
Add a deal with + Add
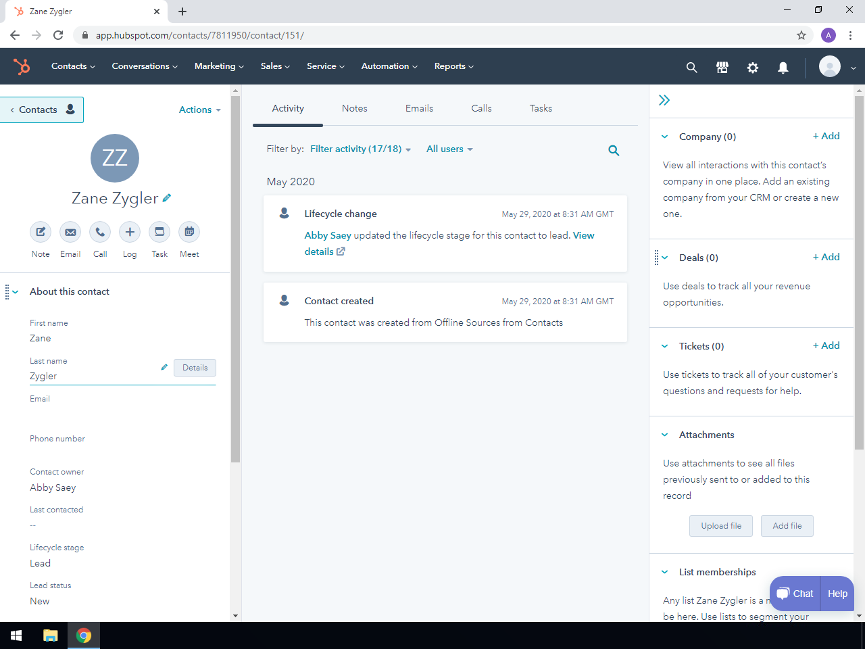click(826, 257)
